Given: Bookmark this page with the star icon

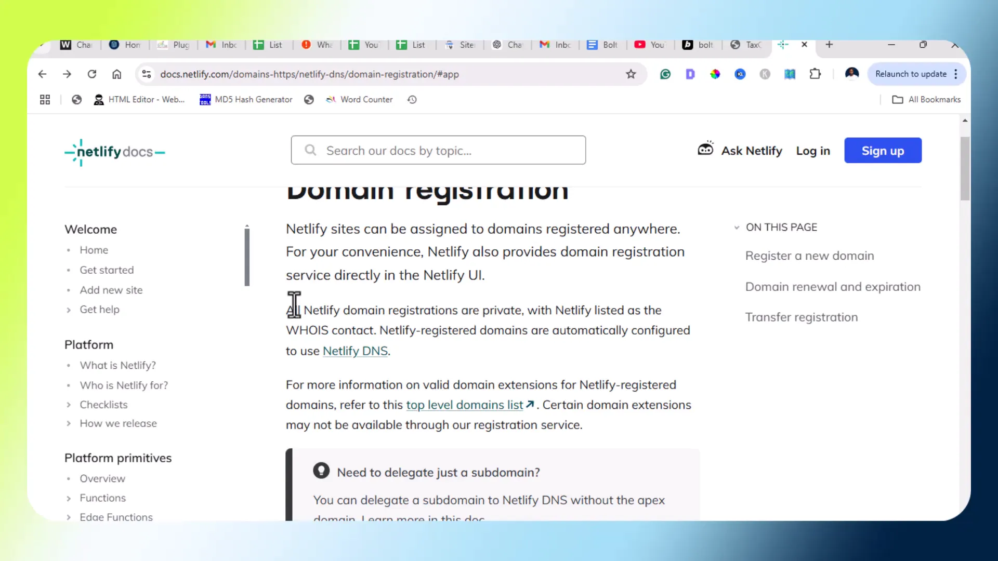Looking at the screenshot, I should coord(631,74).
